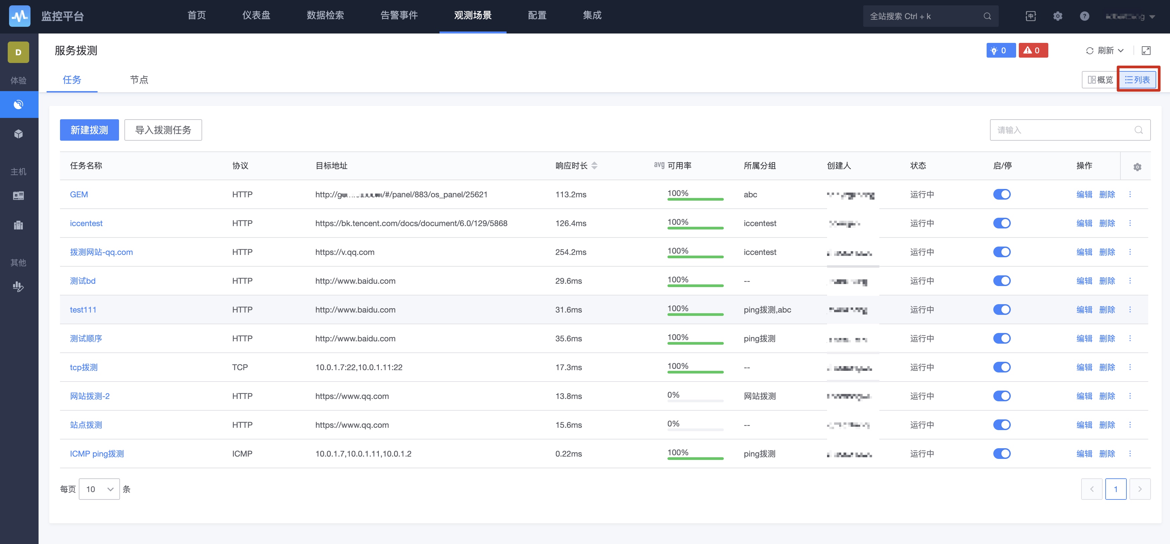
Task: Open the user account dropdown menu
Action: coord(1130,16)
